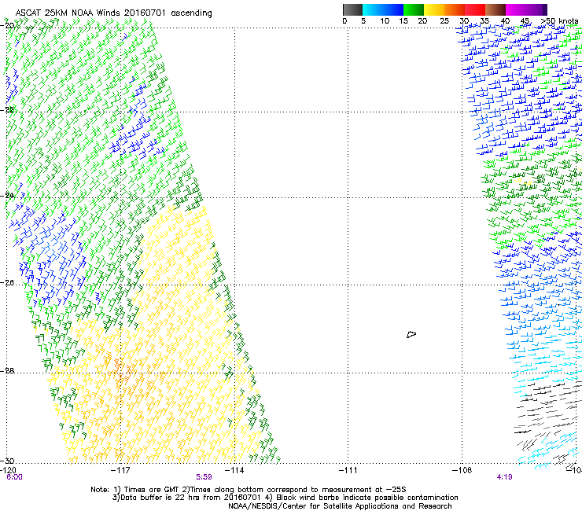Click the red 30-35 knots legend segment
The image size is (582, 511).
point(475,9)
